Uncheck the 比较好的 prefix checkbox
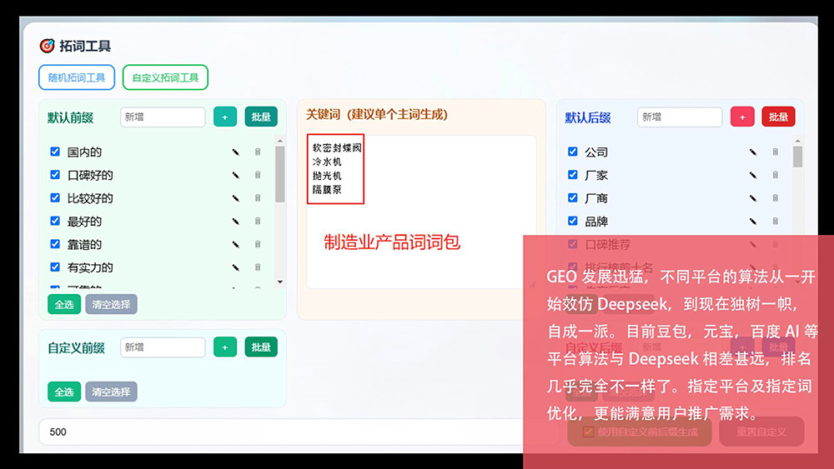Viewport: 834px width, 469px height. coord(55,197)
